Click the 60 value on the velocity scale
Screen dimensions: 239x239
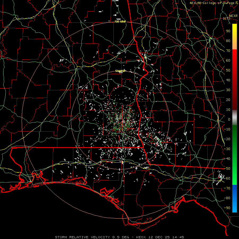(228, 60)
